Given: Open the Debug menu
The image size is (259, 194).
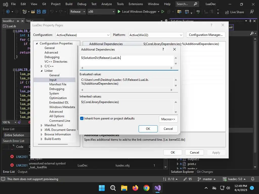Looking at the screenshot, I should [x=82, y=4].
